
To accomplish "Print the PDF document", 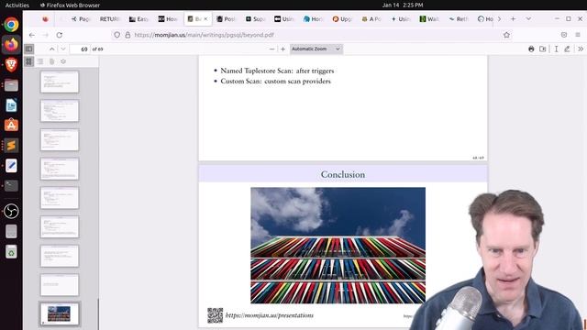I will [x=531, y=49].
